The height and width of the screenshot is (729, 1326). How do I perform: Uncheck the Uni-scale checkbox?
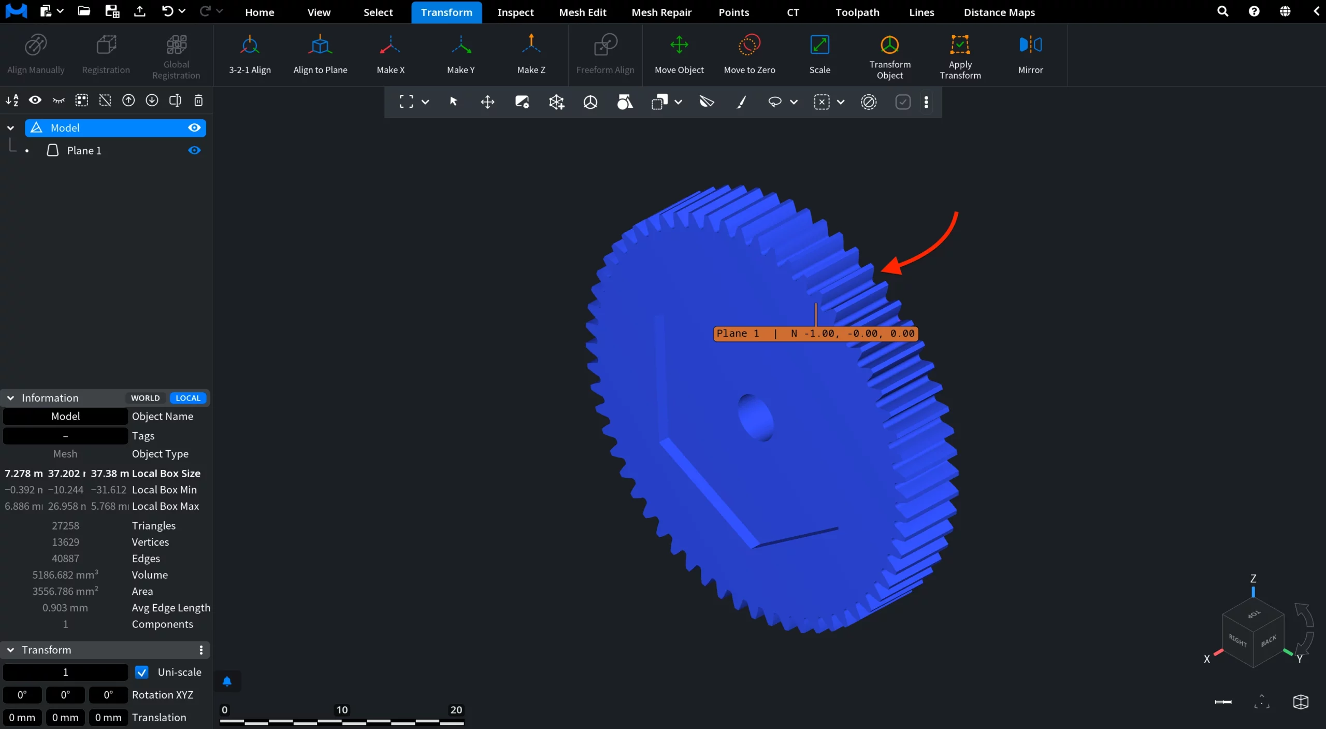[141, 672]
